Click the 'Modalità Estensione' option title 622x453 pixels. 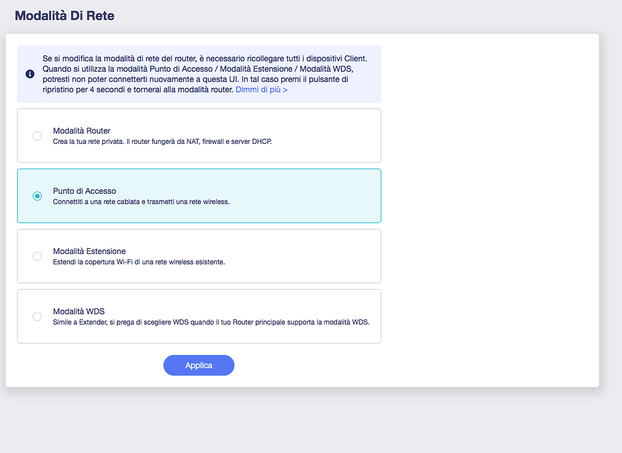point(89,251)
